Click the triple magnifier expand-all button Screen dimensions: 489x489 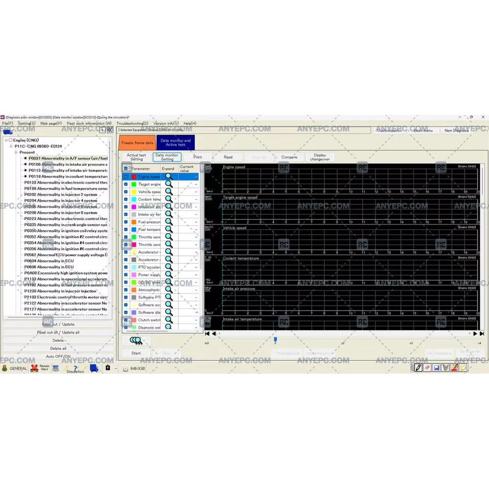136,341
